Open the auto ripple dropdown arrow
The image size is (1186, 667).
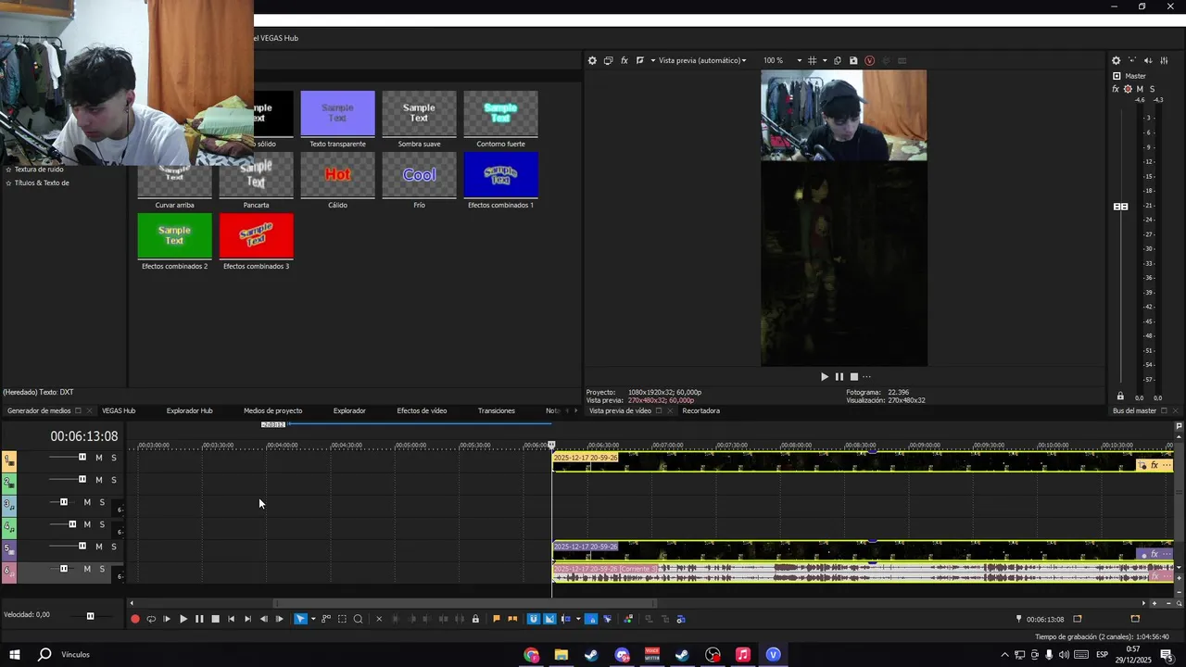click(x=578, y=619)
